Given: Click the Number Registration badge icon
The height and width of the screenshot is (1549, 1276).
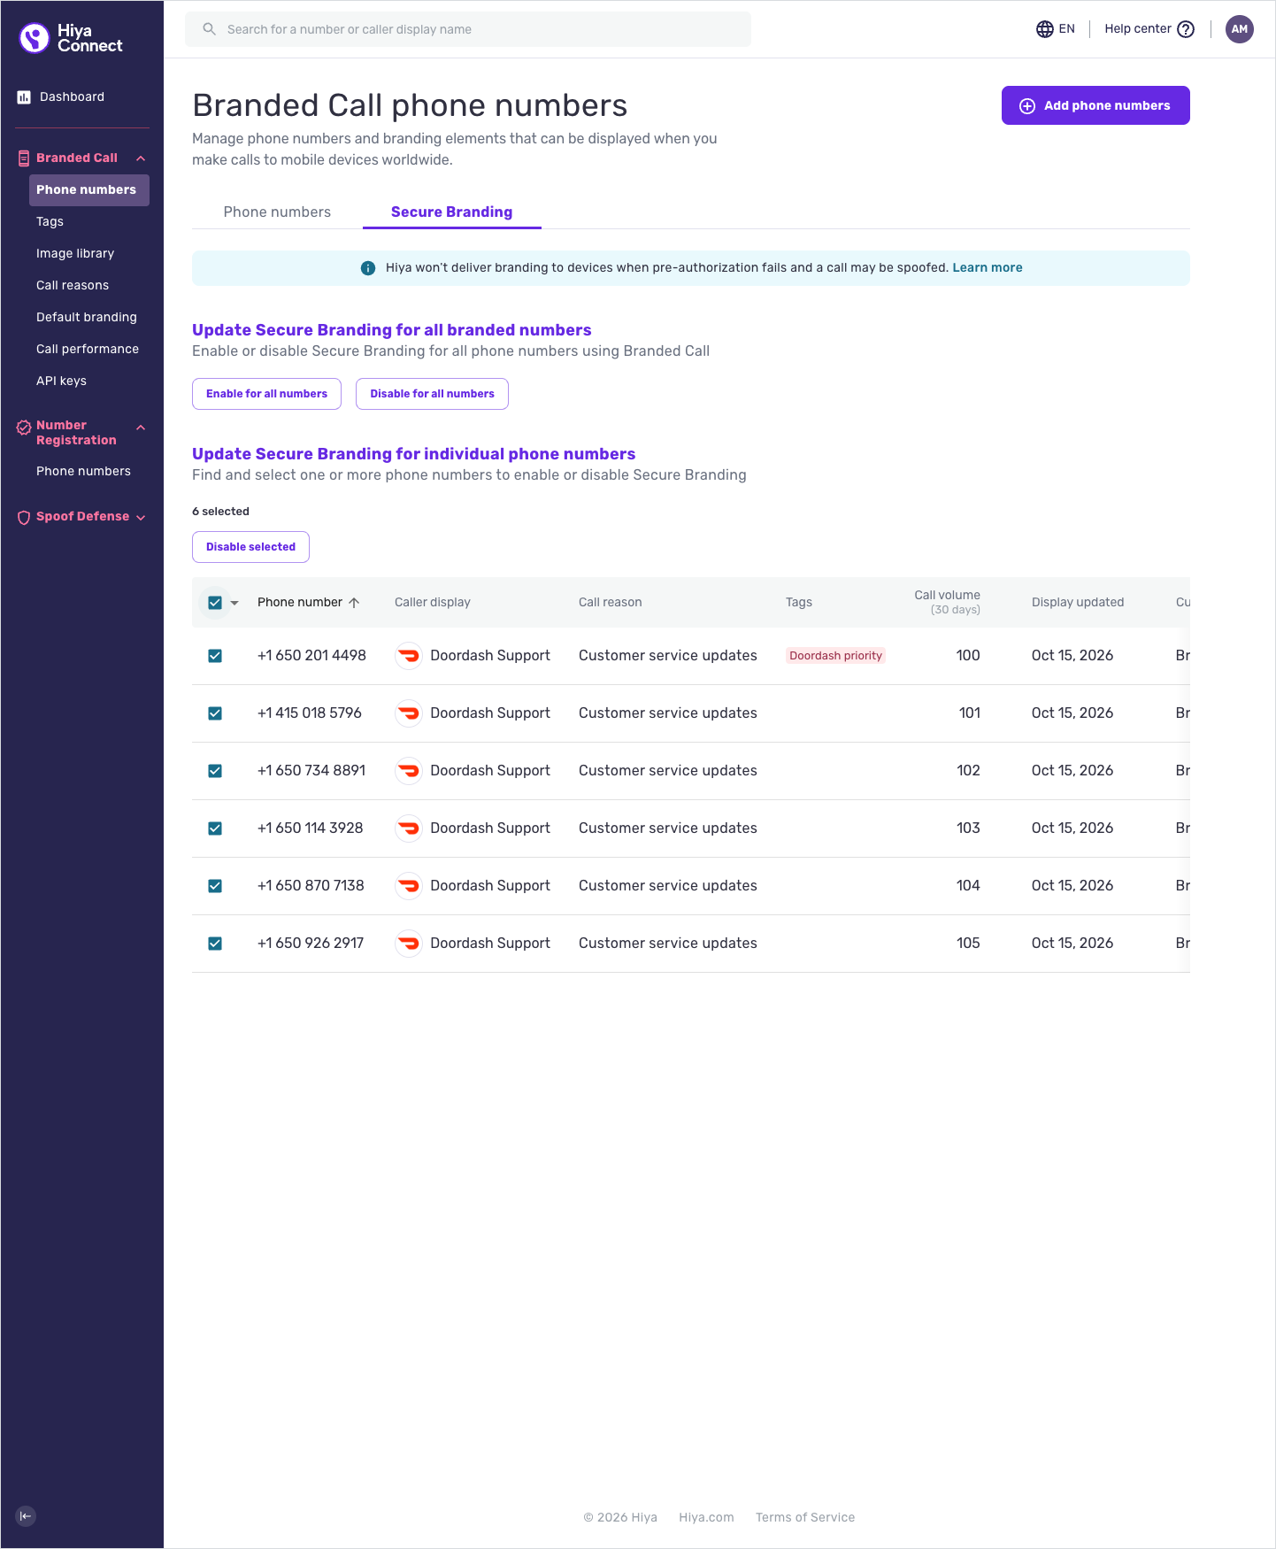Looking at the screenshot, I should (x=24, y=428).
